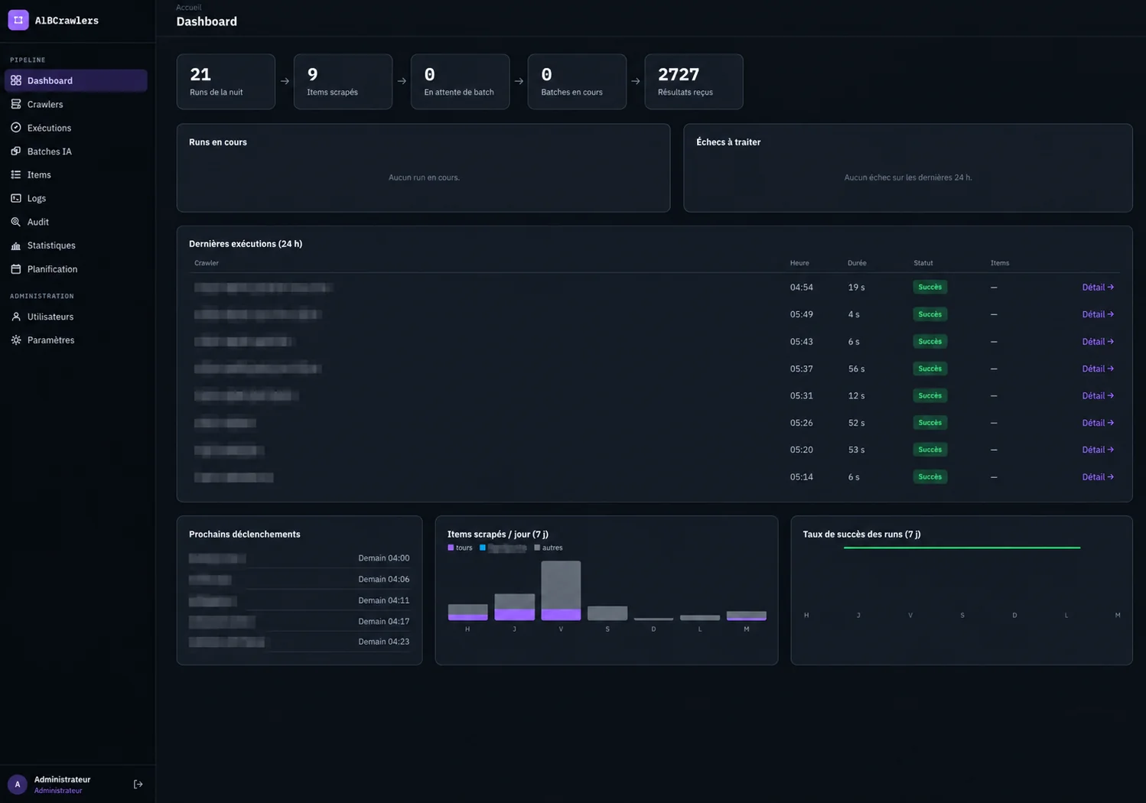Open Détail for the 05:37 run
1146x803 pixels.
pyautogui.click(x=1098, y=369)
